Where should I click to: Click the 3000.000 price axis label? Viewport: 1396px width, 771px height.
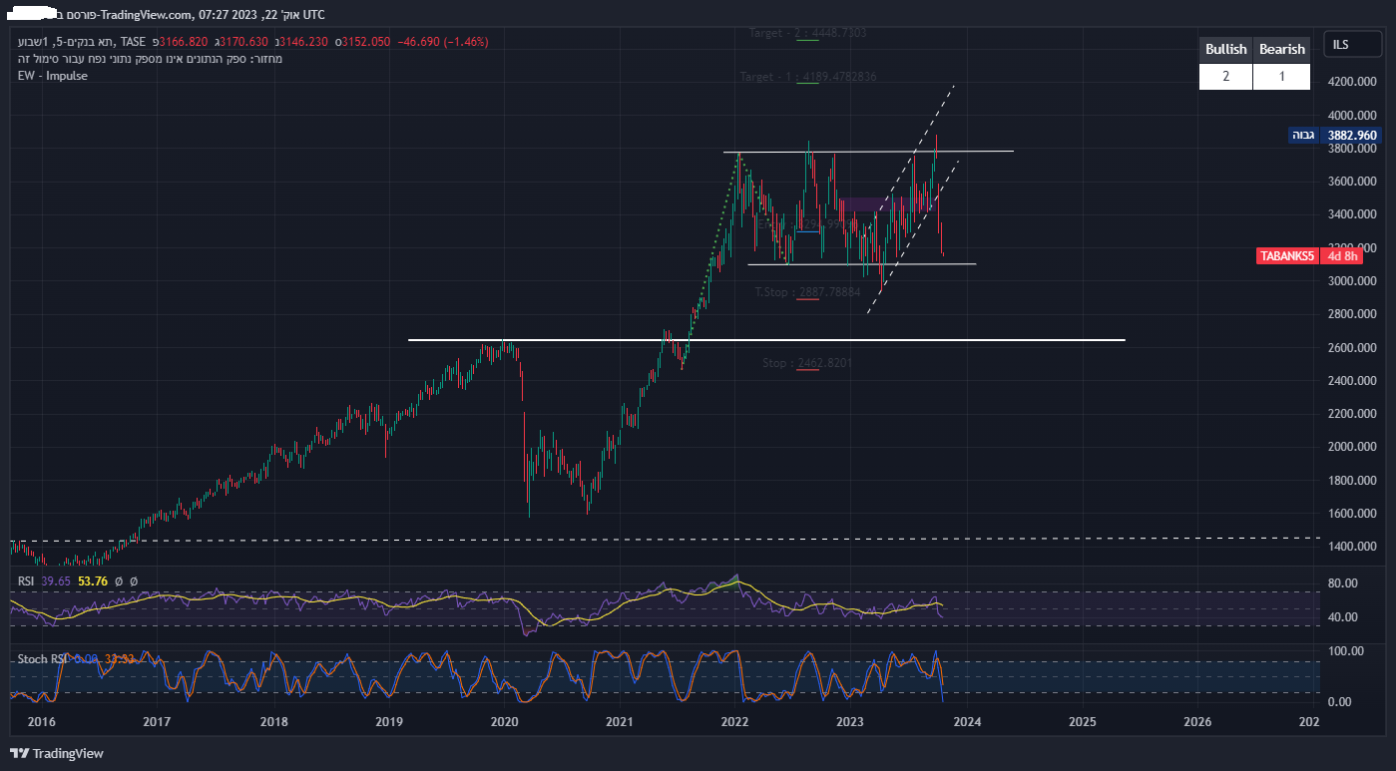(1354, 281)
